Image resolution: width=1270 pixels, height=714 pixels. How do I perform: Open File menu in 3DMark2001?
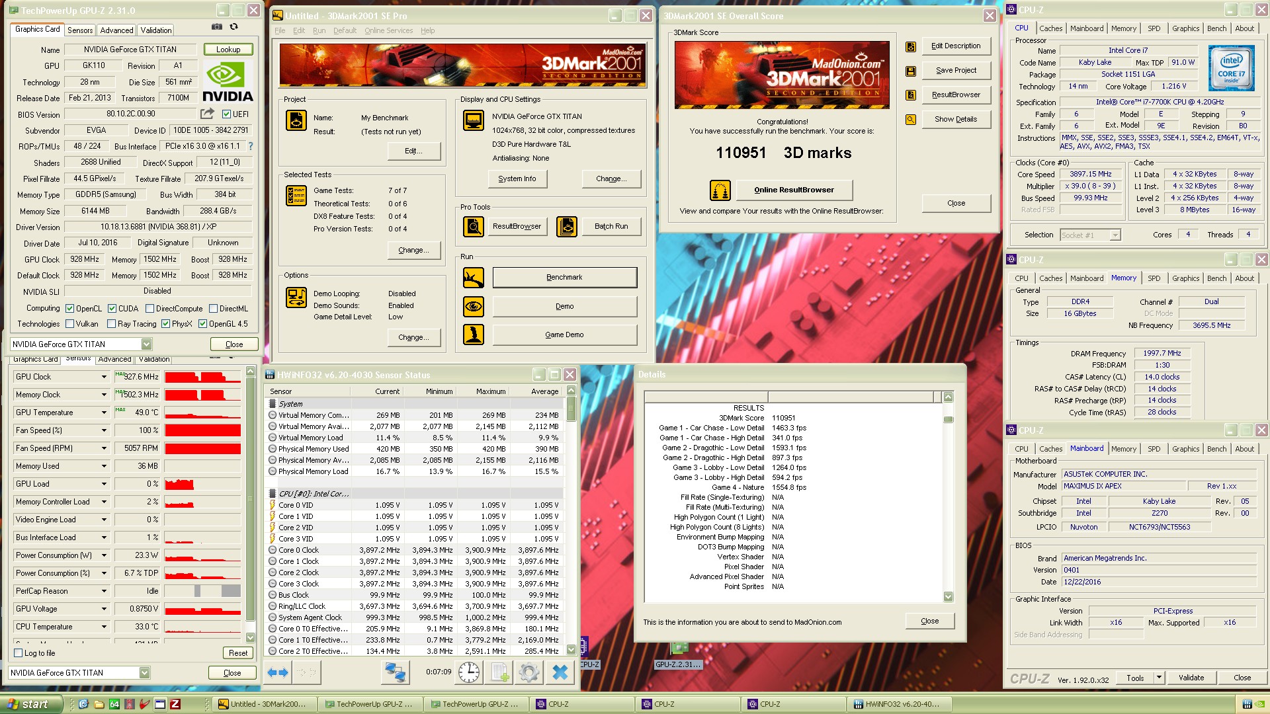(x=280, y=30)
